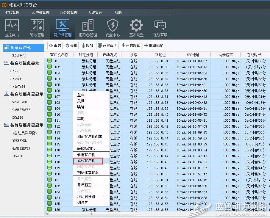270x218 pixels.
Task: Open the 安全中心 shield icon
Action: 113,28
